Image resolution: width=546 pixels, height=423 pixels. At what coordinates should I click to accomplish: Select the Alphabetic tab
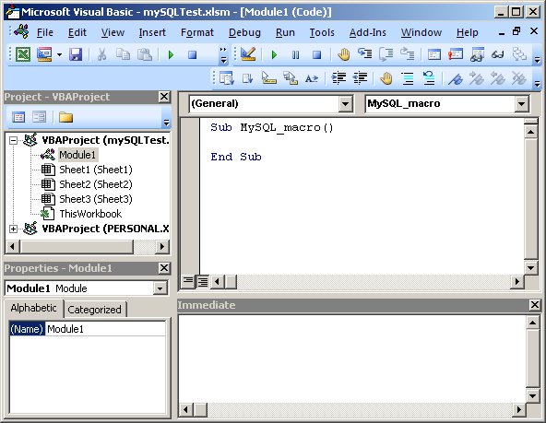point(33,308)
